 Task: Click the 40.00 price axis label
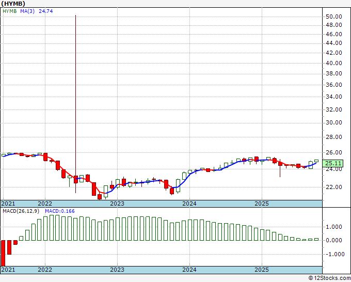coord(334,63)
